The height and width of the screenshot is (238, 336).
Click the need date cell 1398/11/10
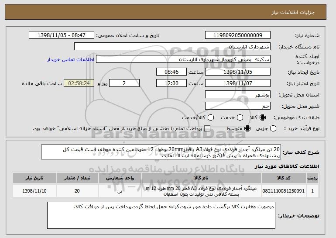[34, 191]
